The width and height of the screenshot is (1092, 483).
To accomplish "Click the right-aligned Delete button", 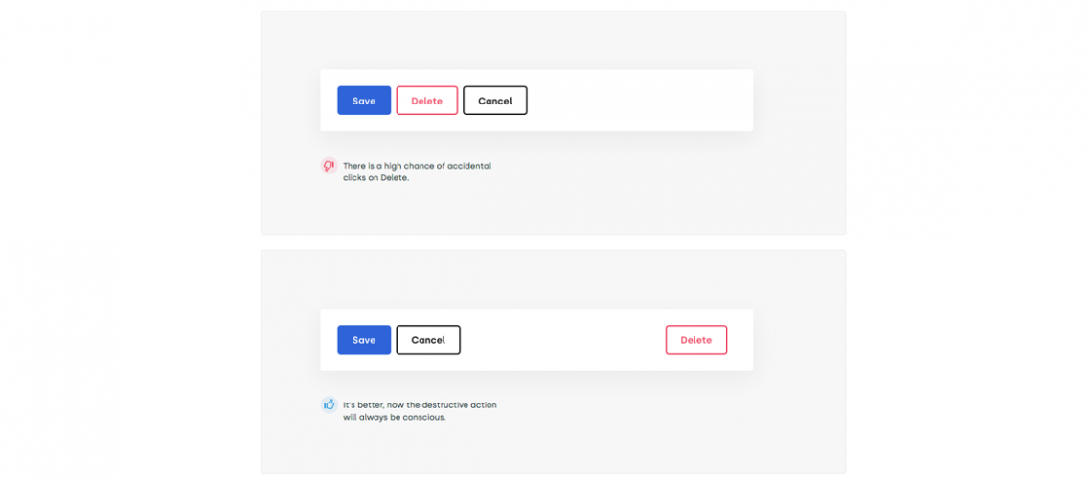I will click(x=695, y=340).
